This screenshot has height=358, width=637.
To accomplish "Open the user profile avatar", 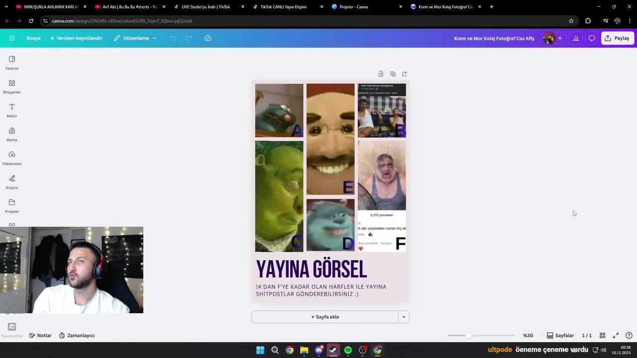I will tap(549, 38).
